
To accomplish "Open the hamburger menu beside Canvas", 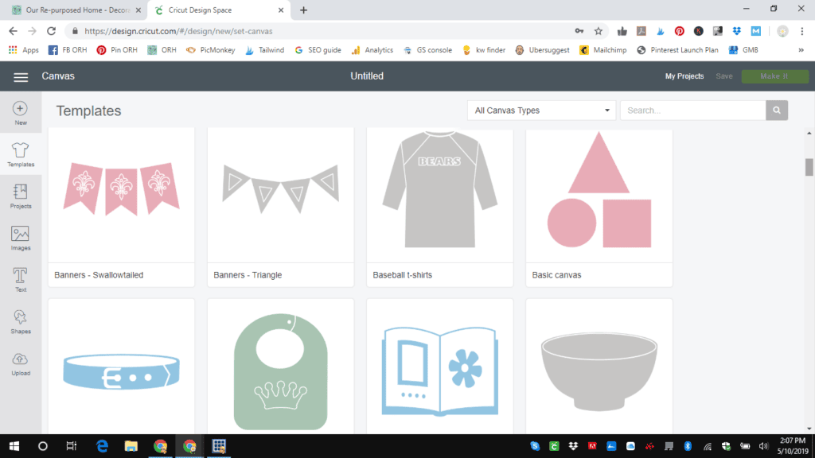I will [x=21, y=76].
